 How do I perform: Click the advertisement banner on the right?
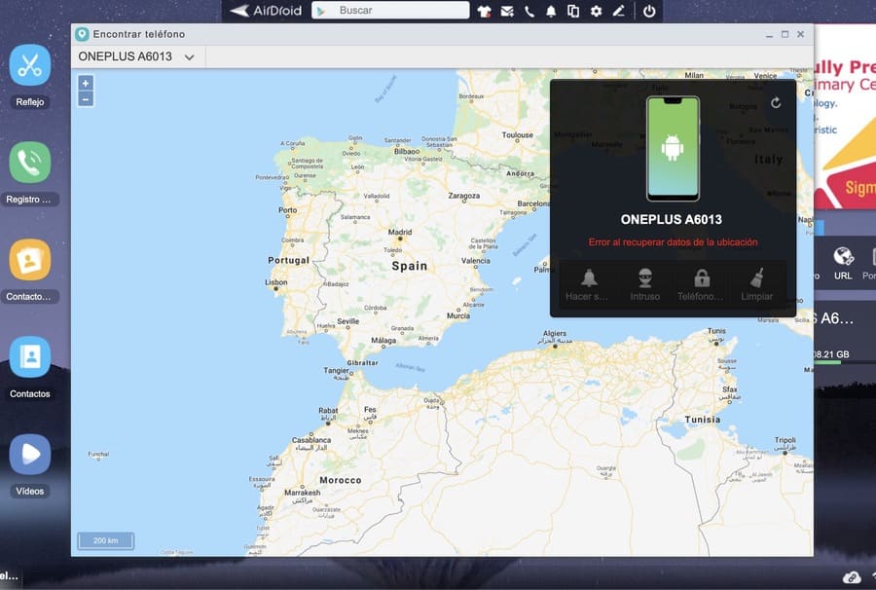click(x=845, y=118)
